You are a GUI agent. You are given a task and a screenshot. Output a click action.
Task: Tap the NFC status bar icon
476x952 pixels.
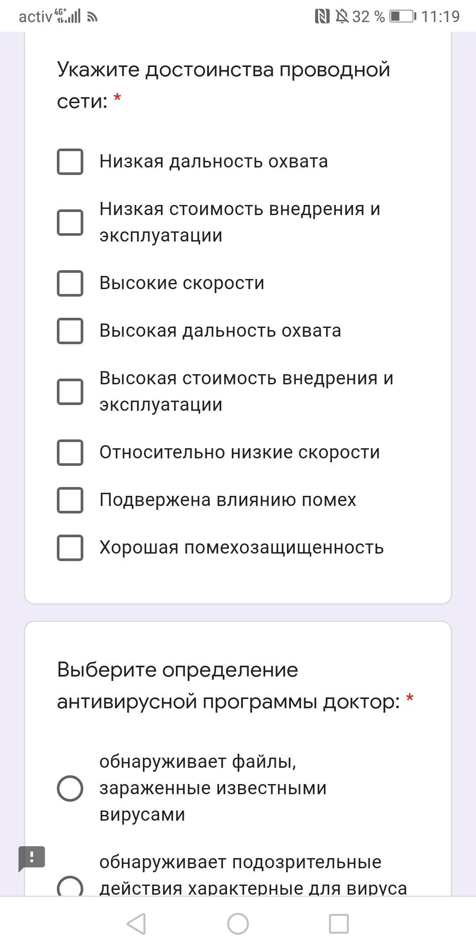click(322, 17)
